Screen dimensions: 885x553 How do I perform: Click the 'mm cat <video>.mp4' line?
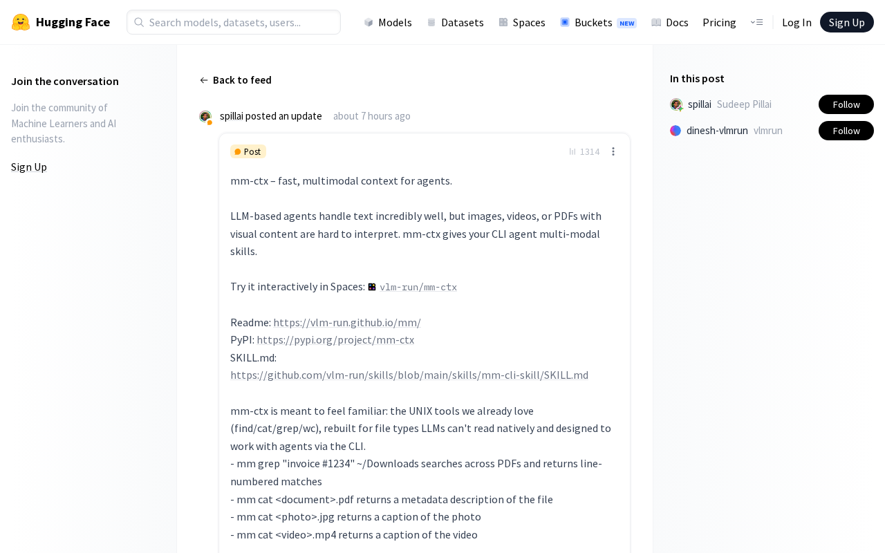(354, 535)
